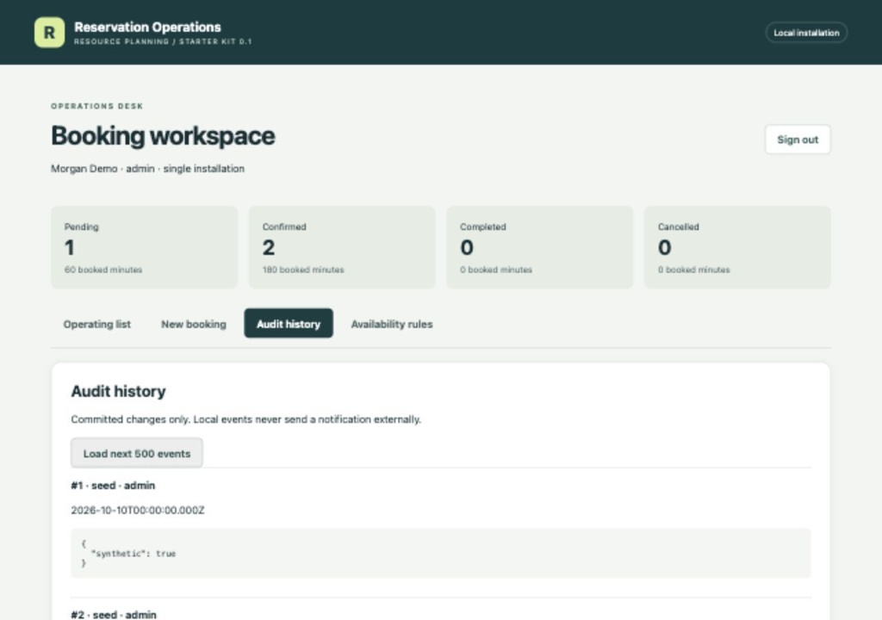Viewport: 882px width, 620px height.
Task: Click the Confirmed bookings stat card
Action: (342, 247)
